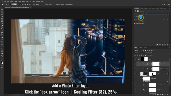Select the Clone Stamp tool
171x96 pixels.
2,30
